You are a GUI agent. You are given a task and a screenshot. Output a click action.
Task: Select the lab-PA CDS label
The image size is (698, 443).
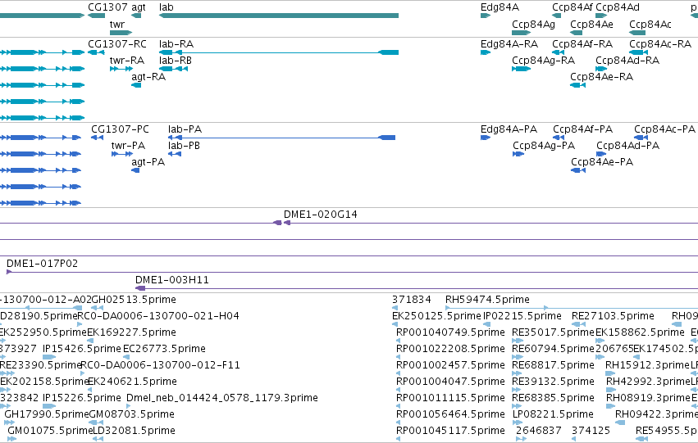(x=185, y=129)
